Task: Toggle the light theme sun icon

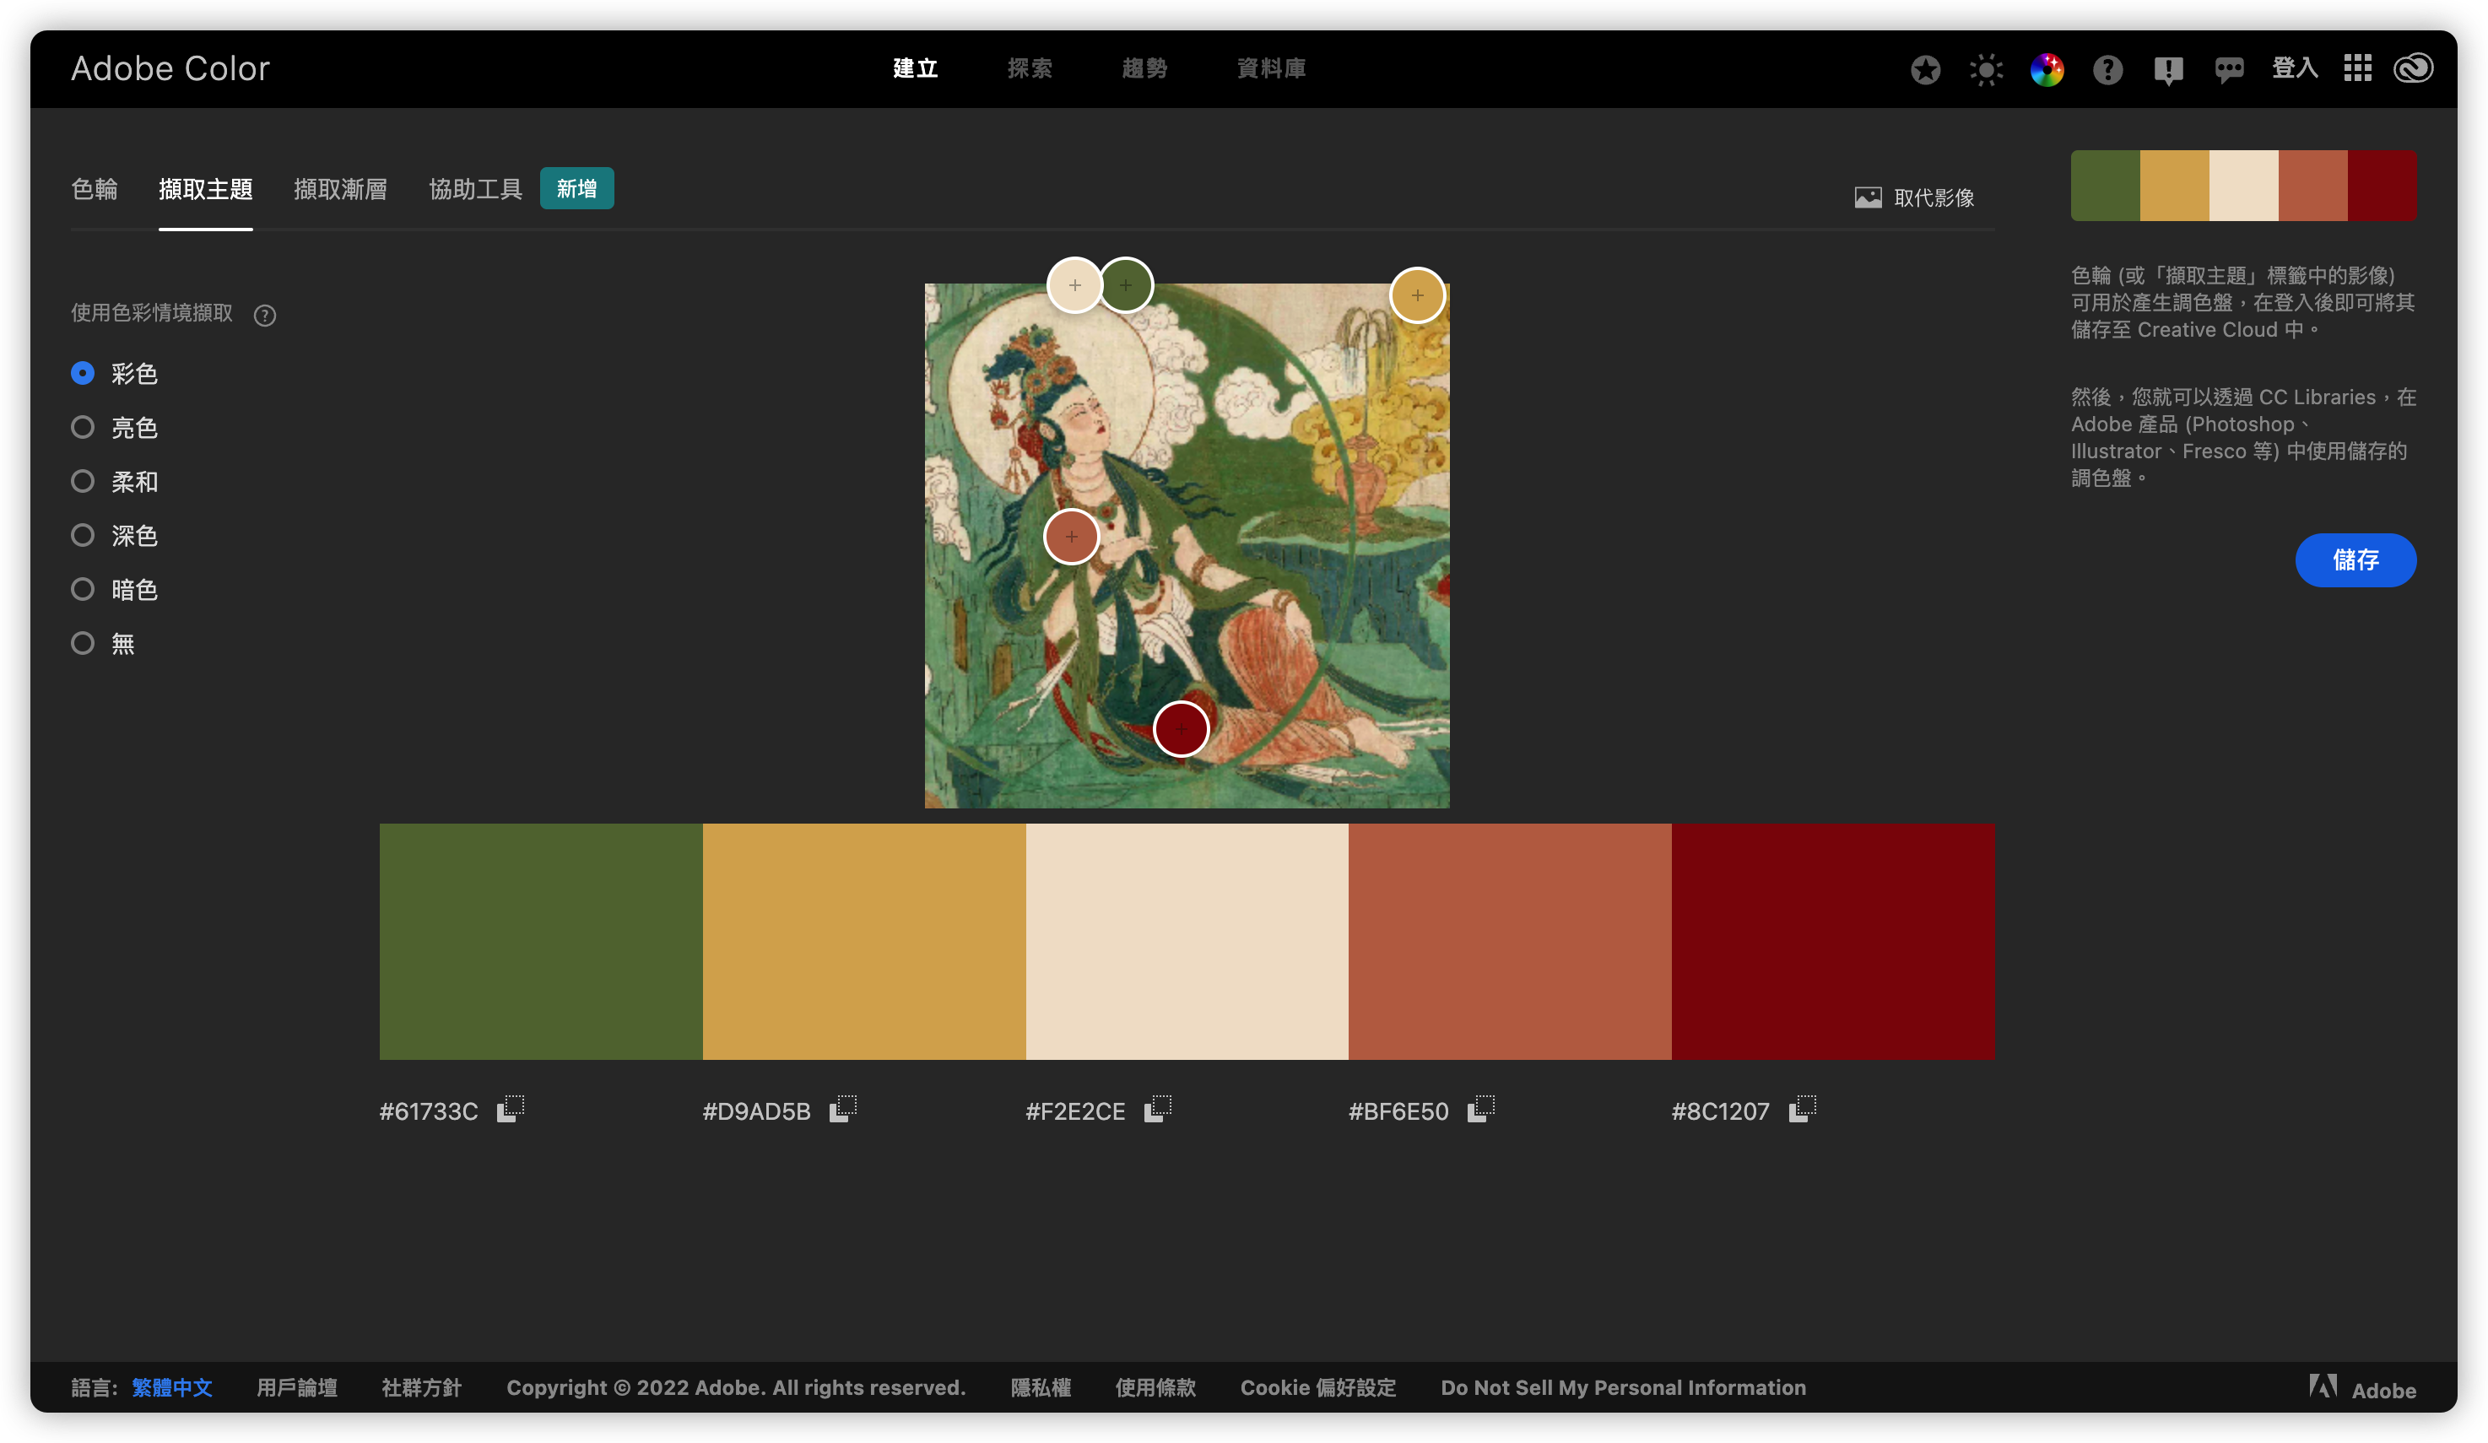Action: click(1987, 69)
